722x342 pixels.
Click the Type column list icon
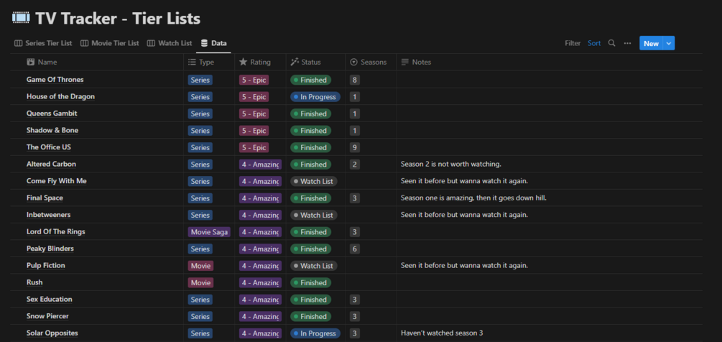(x=192, y=62)
